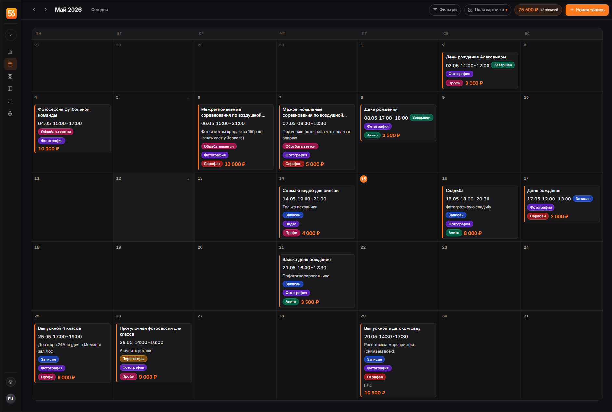Click Переговоры status on 26.05 card
This screenshot has width=612, height=412.
coord(133,359)
